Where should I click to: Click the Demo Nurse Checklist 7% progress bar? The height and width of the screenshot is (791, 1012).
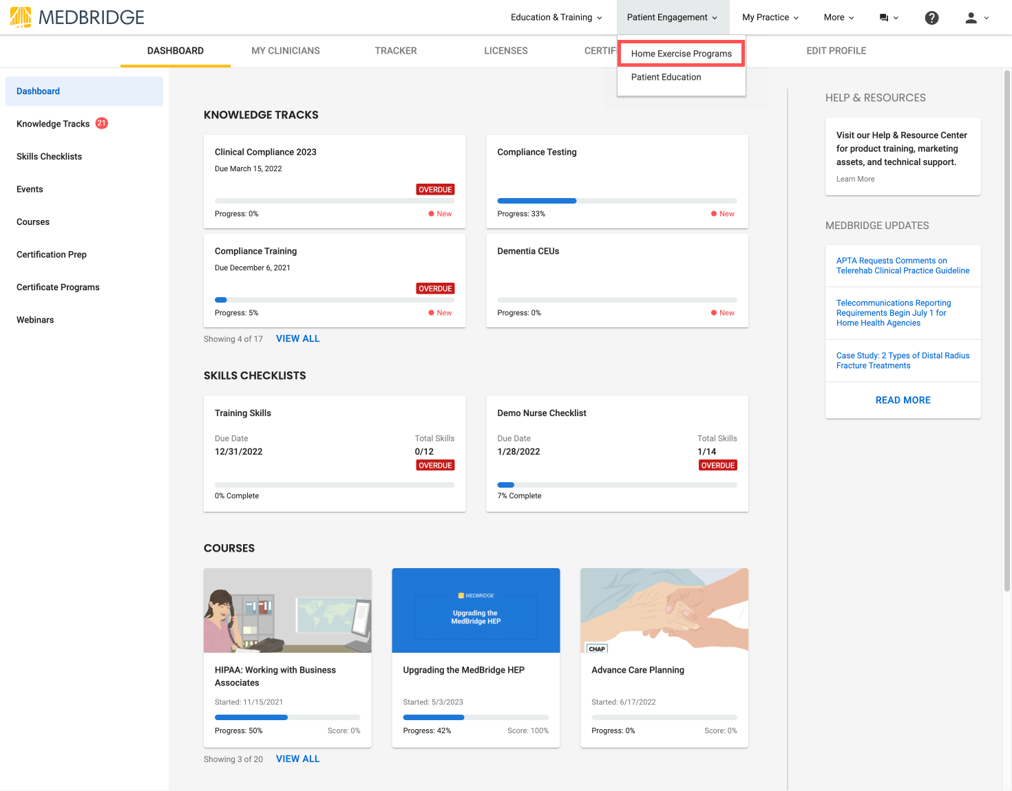[x=617, y=485]
